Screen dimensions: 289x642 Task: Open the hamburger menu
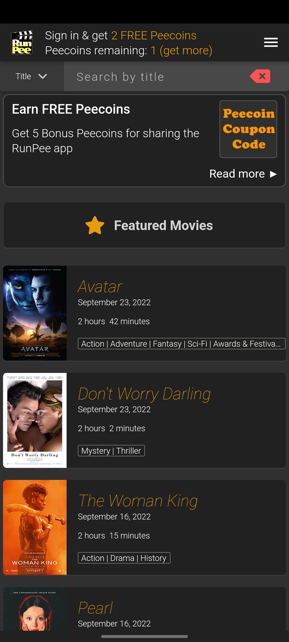point(271,43)
